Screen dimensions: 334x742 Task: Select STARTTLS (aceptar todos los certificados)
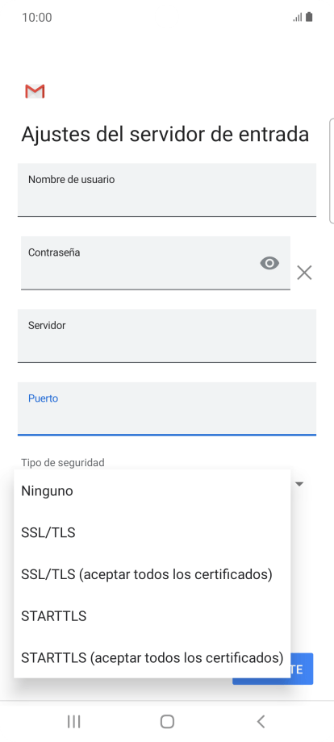pos(152,658)
